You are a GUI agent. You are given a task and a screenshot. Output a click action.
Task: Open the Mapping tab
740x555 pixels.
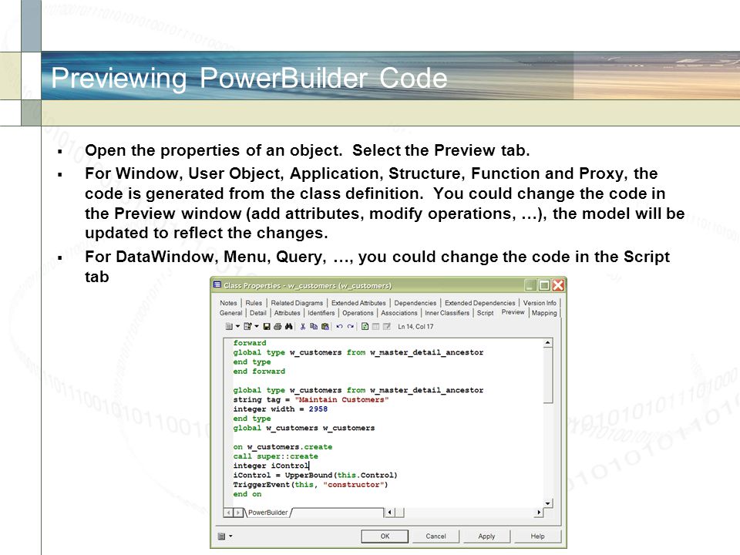(x=544, y=313)
